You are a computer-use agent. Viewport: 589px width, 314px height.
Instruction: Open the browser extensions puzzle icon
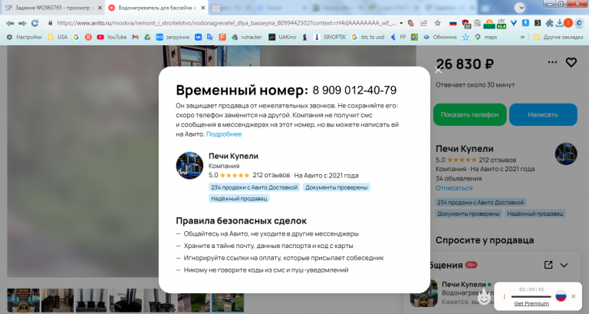549,23
